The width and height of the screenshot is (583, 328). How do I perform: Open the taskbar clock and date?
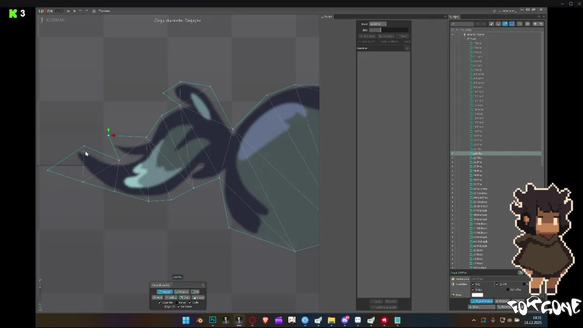[533, 320]
